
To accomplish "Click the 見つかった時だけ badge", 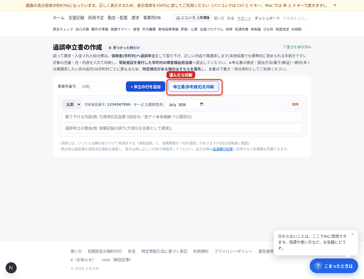I will pos(124,48).
